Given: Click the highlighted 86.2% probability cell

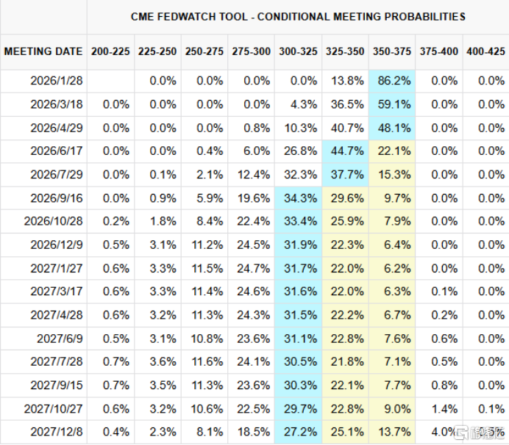Looking at the screenshot, I should [x=392, y=81].
